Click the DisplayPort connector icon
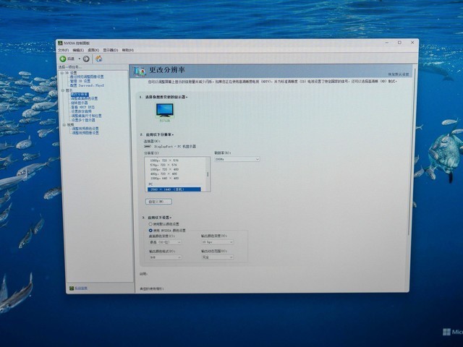 tap(148, 146)
